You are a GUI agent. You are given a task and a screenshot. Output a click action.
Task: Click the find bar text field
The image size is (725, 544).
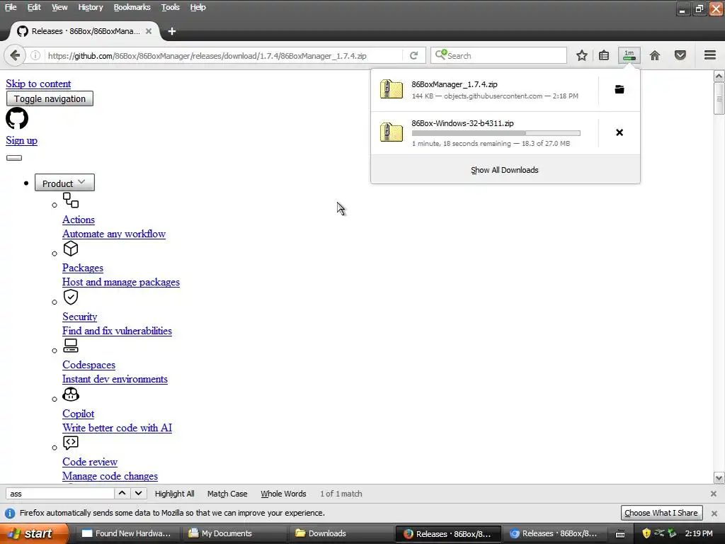[60, 494]
